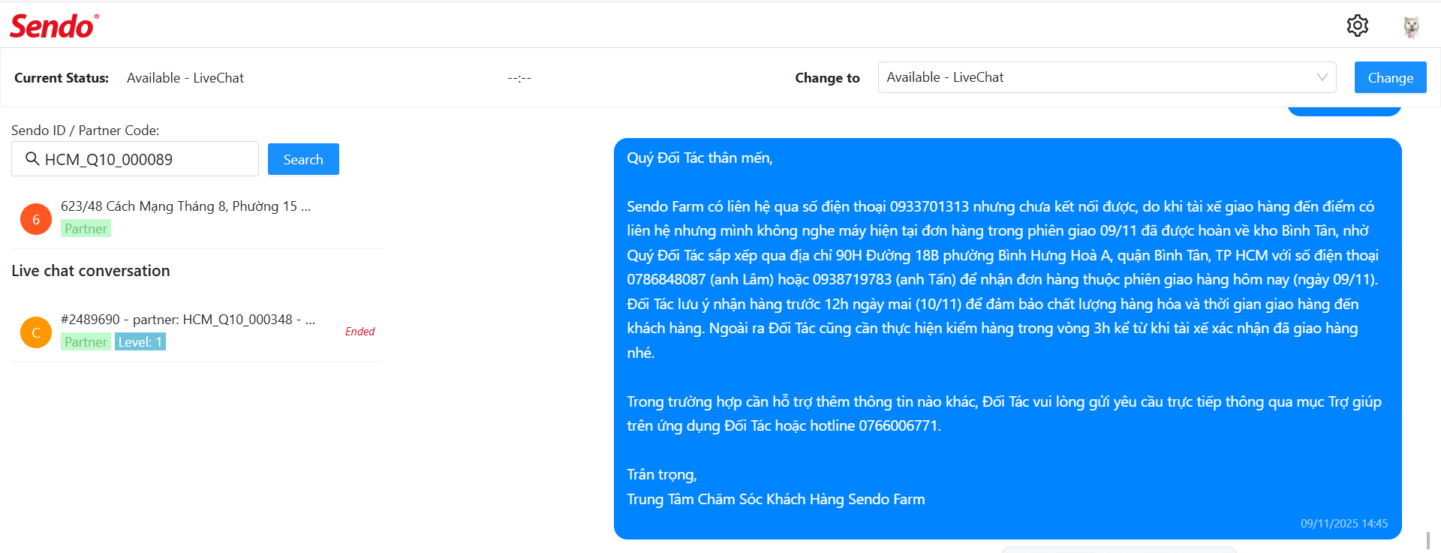Viewport: 1441px width, 553px height.
Task: Click the Available - LiveChat current status text
Action: 185,78
